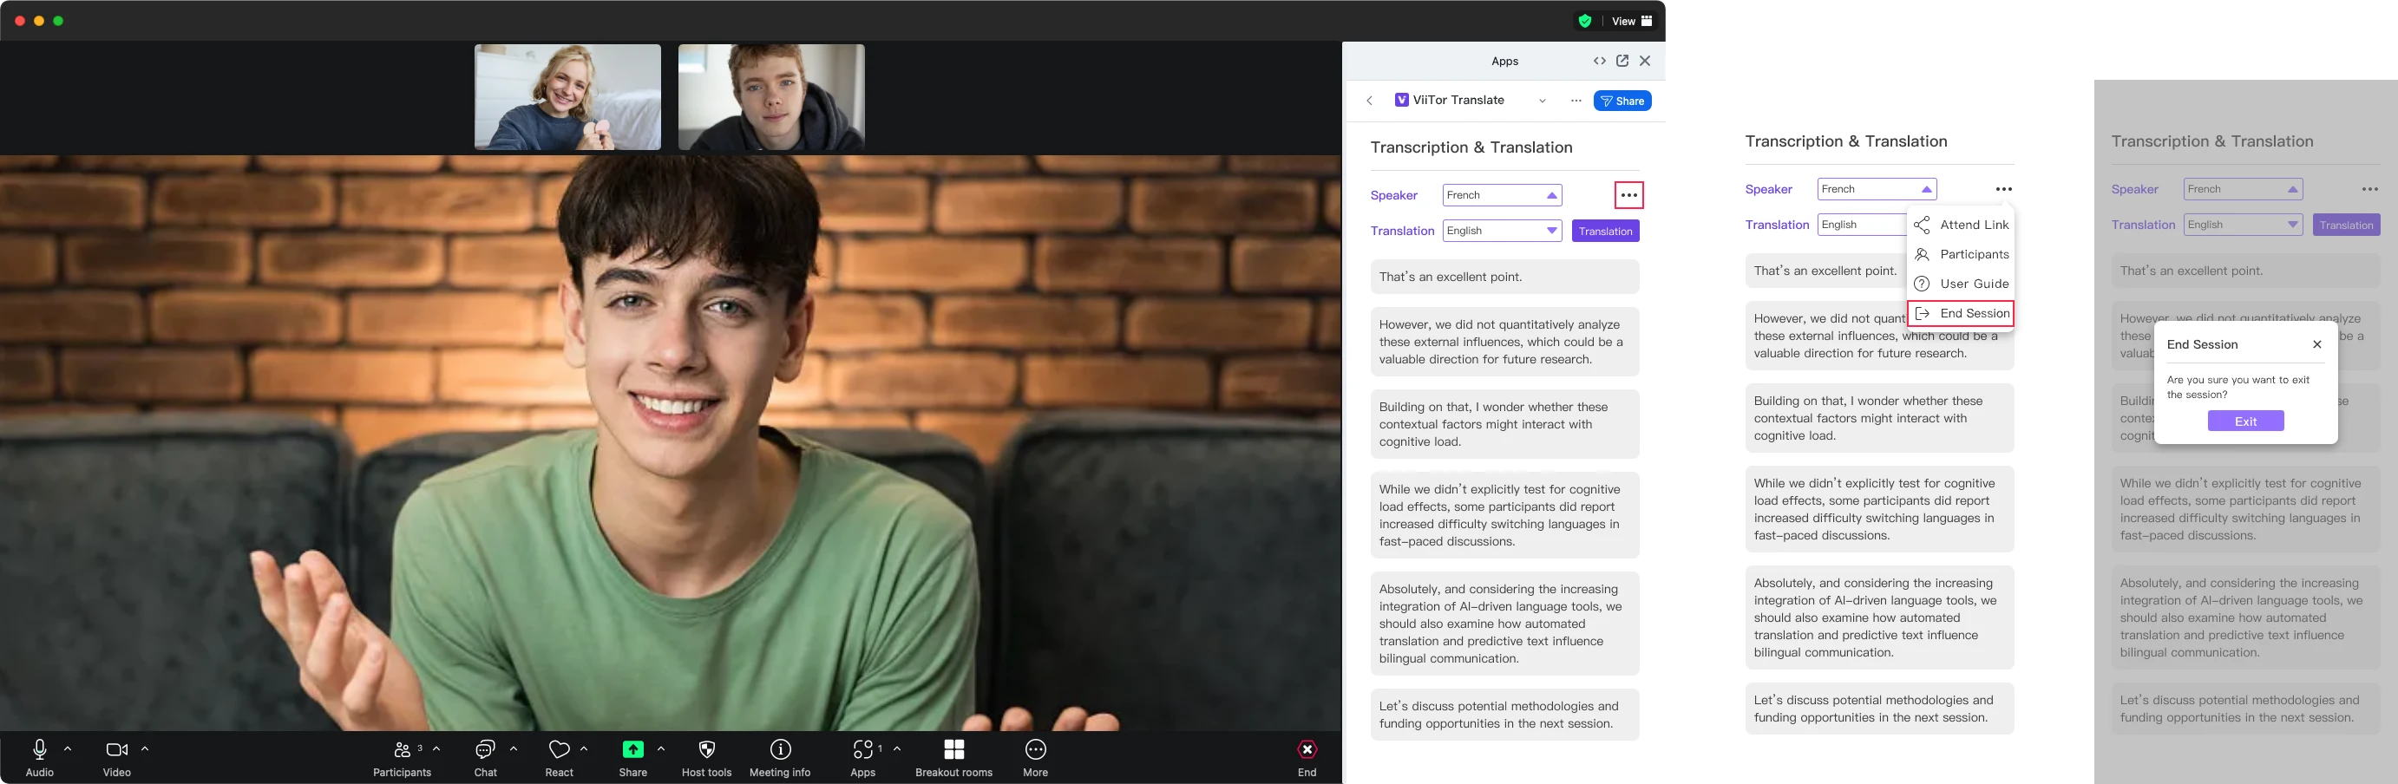Image resolution: width=2398 pixels, height=784 pixels.
Task: Expand the Apps options caret
Action: pos(897,748)
